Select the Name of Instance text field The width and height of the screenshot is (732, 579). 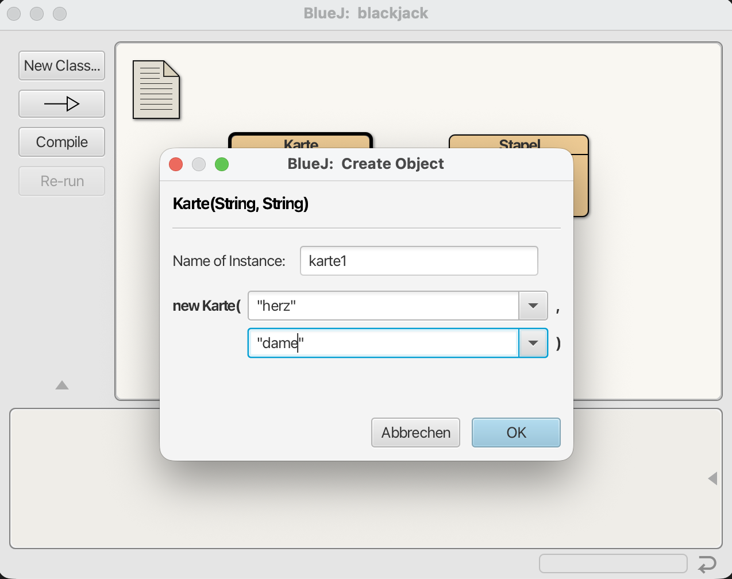tap(419, 260)
